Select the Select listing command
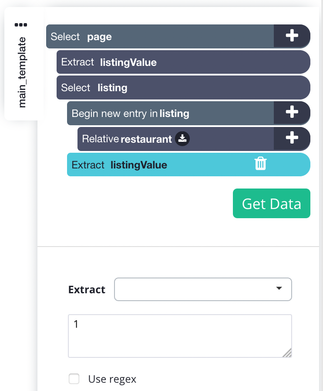This screenshot has width=323, height=391. click(x=183, y=88)
